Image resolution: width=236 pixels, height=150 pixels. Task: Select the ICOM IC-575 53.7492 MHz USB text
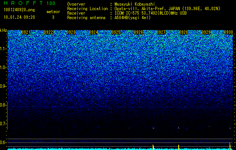[150, 13]
